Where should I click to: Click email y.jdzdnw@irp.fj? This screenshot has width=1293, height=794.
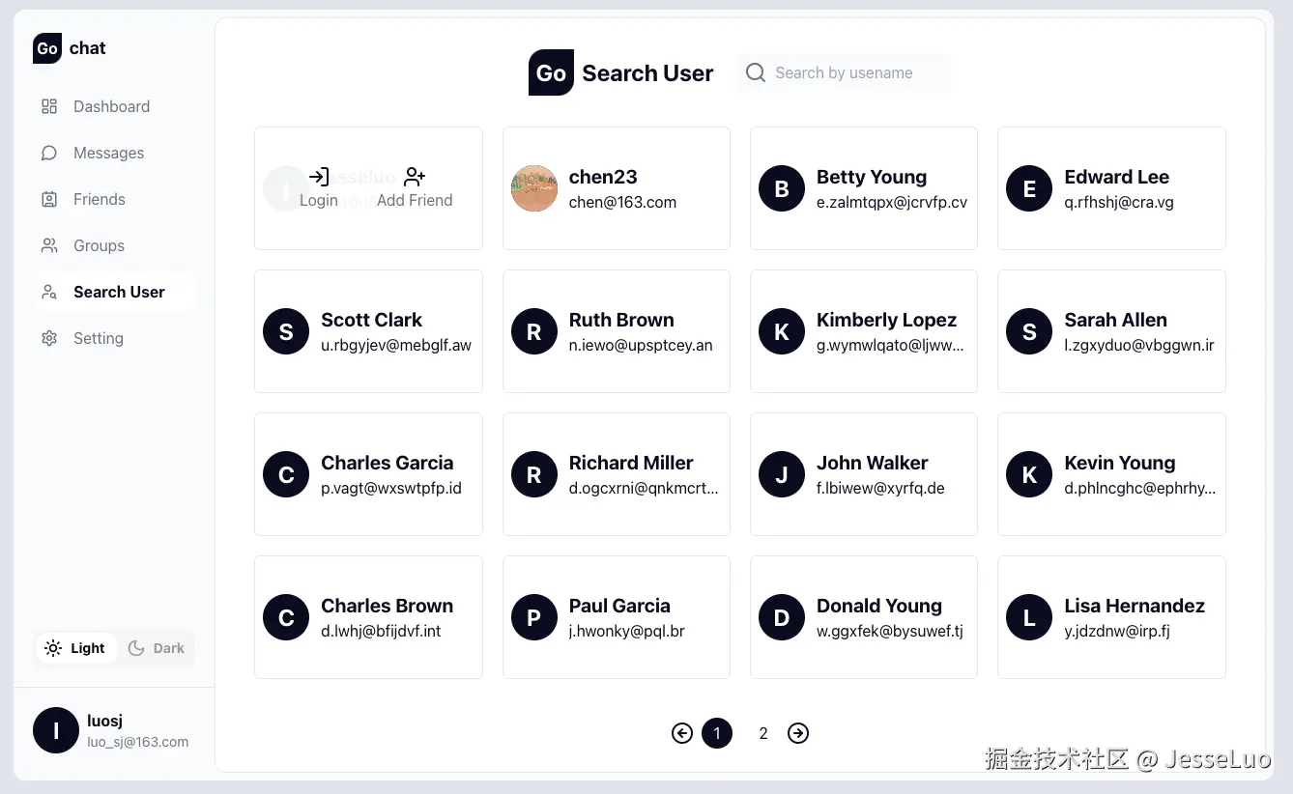(1117, 631)
